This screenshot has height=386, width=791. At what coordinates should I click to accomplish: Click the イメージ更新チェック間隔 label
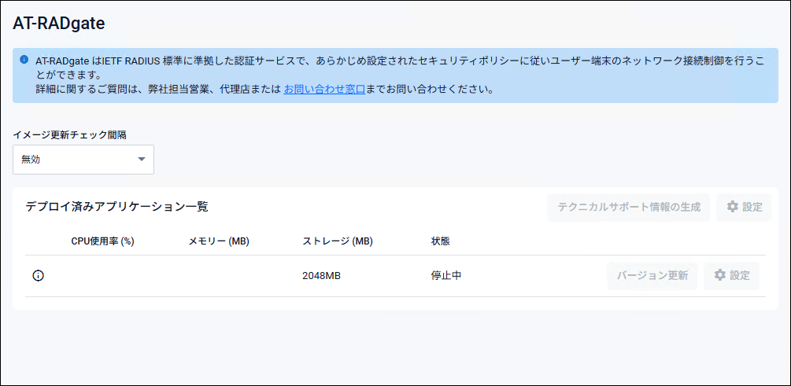[69, 134]
